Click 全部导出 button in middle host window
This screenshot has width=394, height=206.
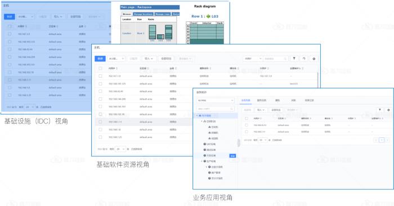coord(166,59)
